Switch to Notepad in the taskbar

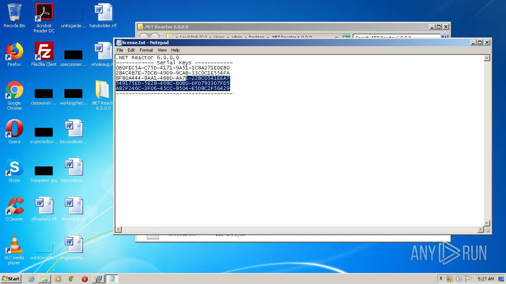[x=112, y=279]
